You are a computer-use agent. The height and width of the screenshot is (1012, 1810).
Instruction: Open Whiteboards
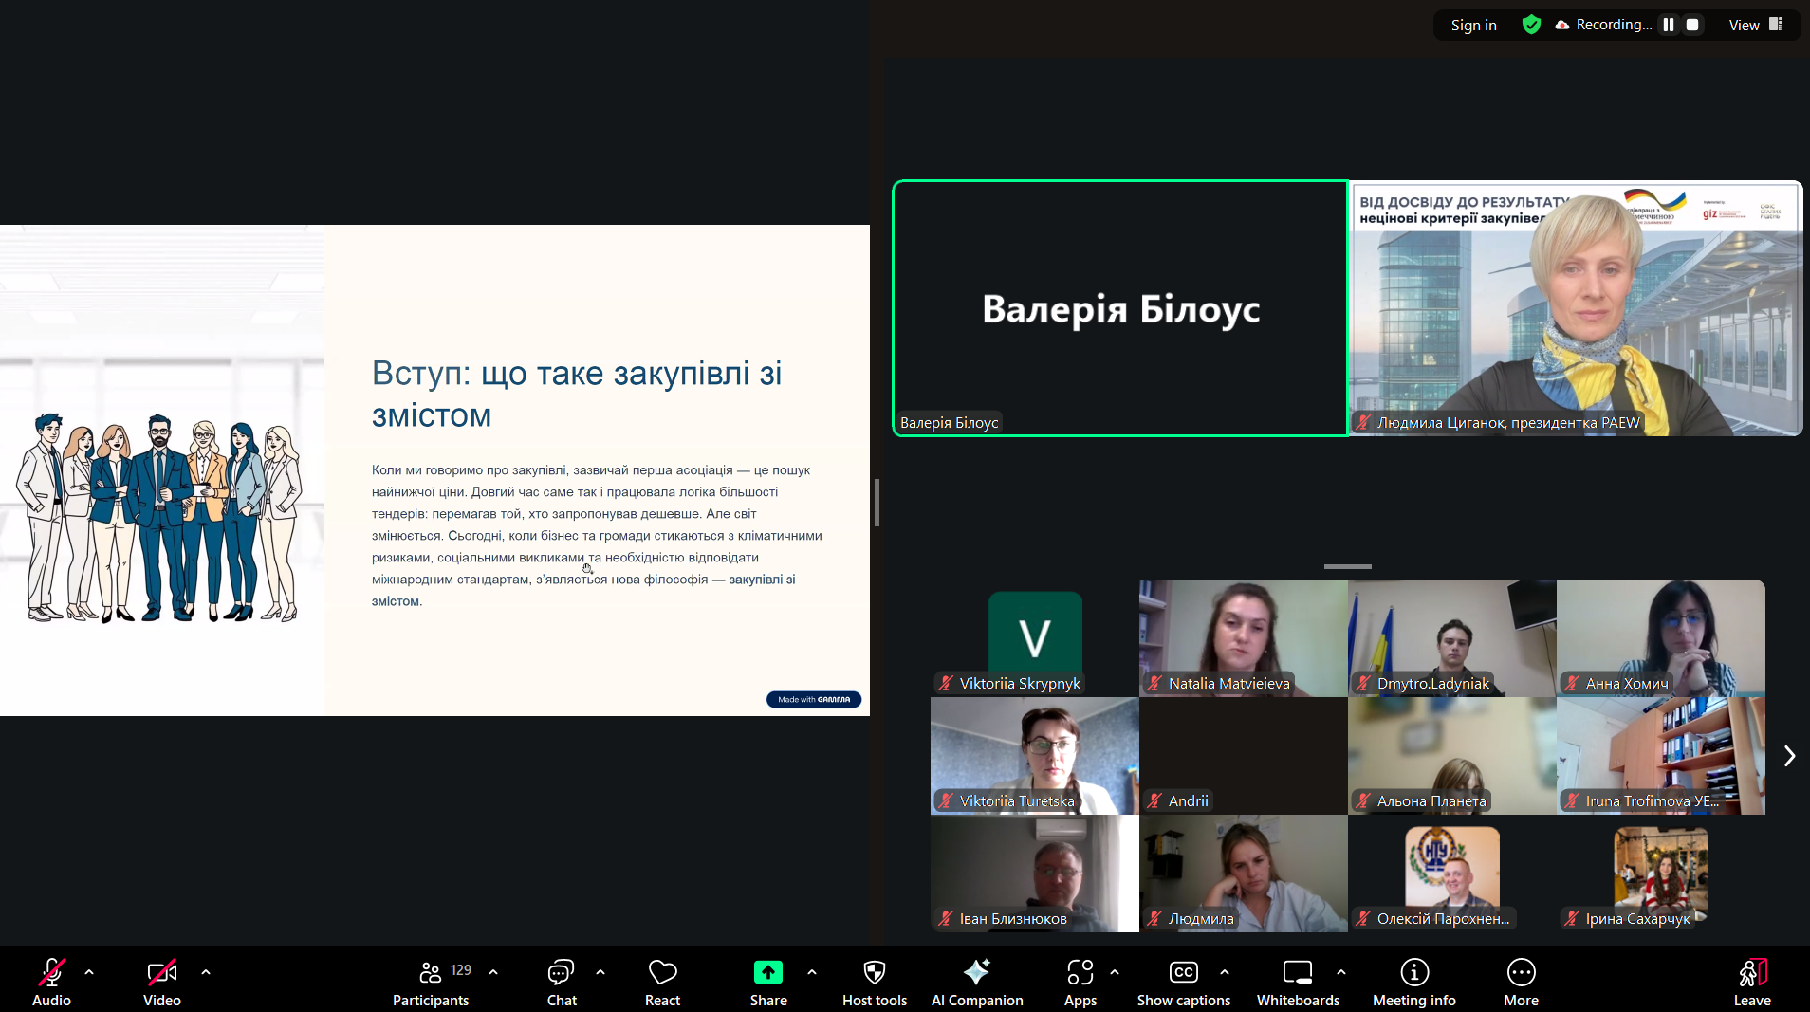1297,982
